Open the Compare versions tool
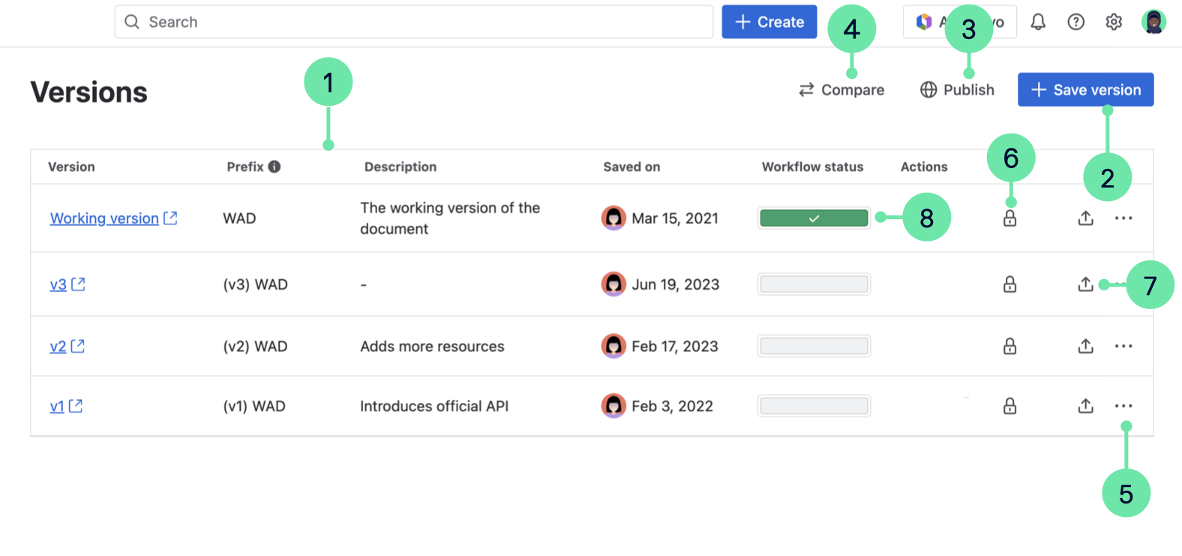This screenshot has width=1182, height=556. pos(841,89)
